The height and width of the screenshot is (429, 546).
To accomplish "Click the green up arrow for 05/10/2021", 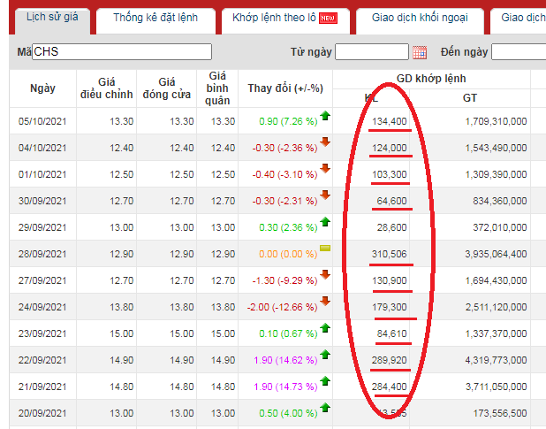I will pyautogui.click(x=325, y=116).
